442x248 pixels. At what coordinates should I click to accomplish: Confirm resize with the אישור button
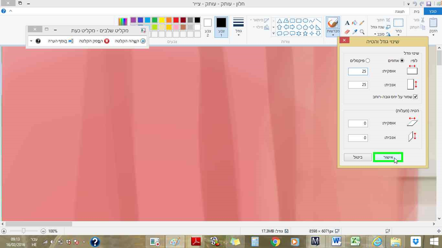(388, 157)
